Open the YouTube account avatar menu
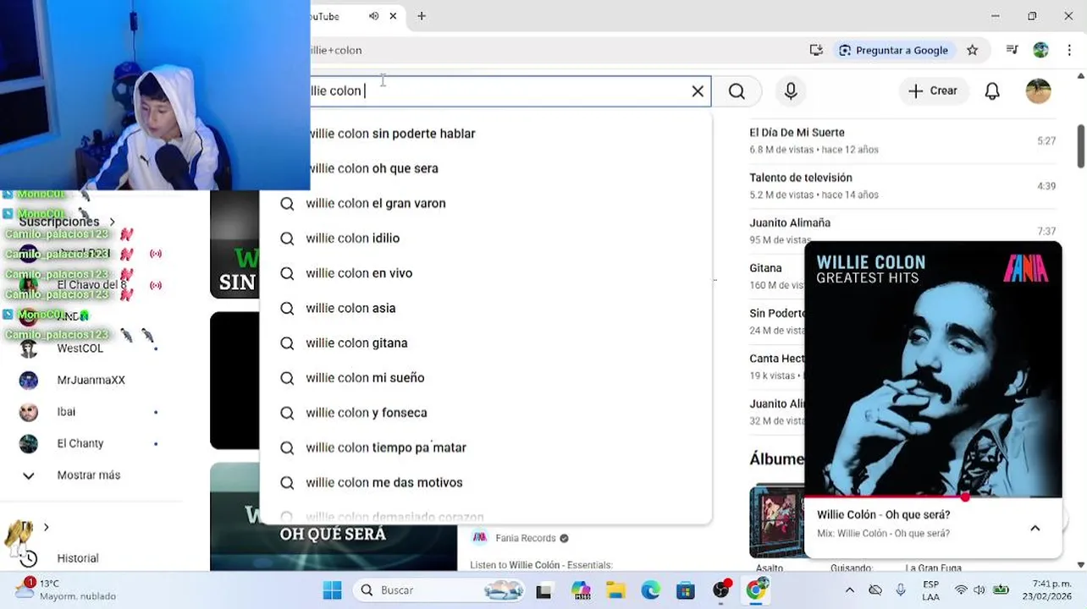 (x=1038, y=91)
